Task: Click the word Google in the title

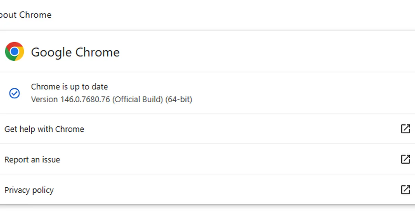Action: point(52,52)
